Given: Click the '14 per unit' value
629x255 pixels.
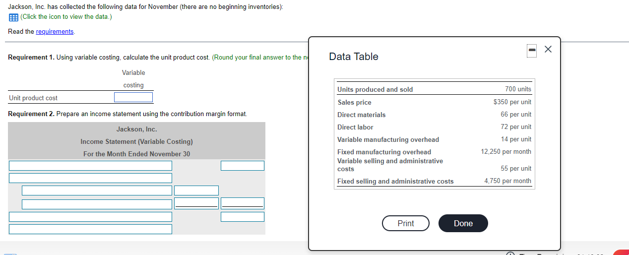Looking at the screenshot, I should click(x=516, y=139).
